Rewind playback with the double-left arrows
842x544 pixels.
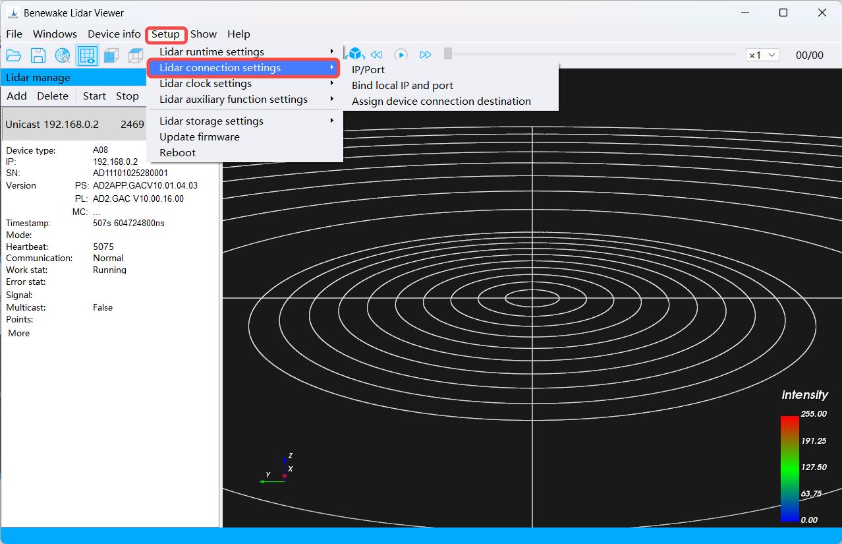[376, 55]
